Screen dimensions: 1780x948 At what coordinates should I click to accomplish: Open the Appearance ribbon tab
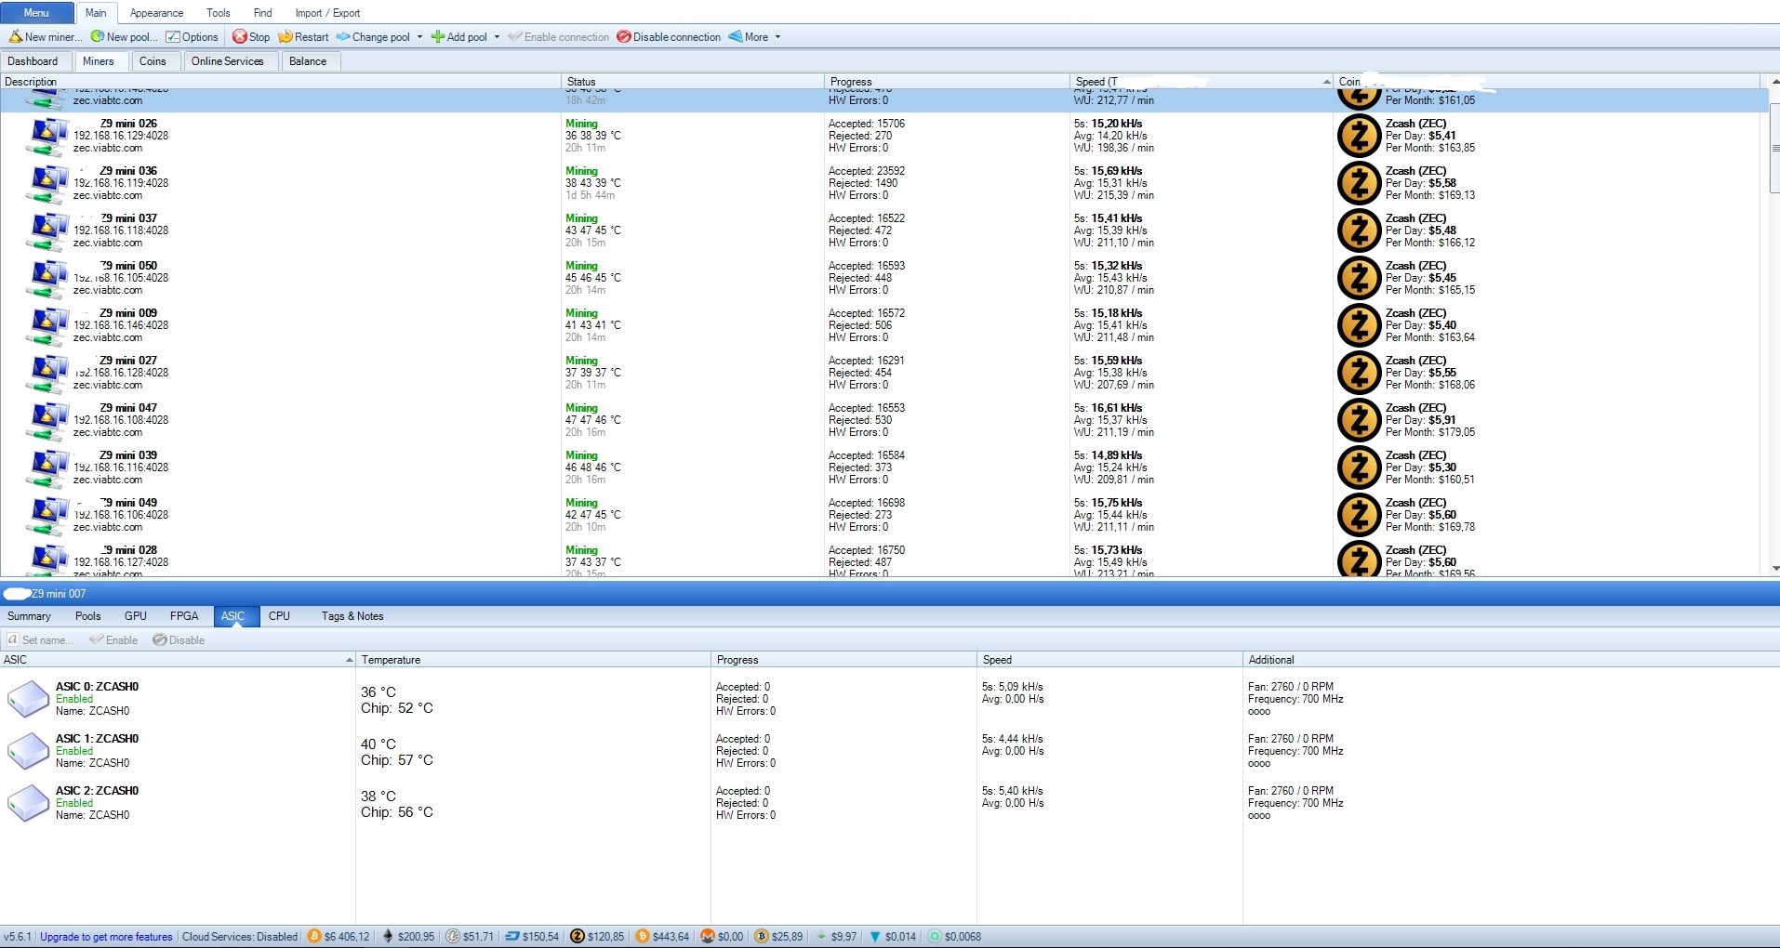156,13
